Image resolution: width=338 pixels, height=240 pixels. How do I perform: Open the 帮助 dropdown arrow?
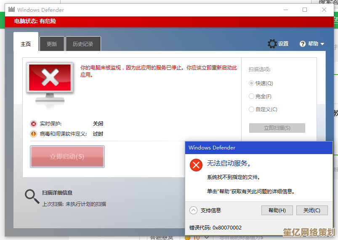coord(322,44)
